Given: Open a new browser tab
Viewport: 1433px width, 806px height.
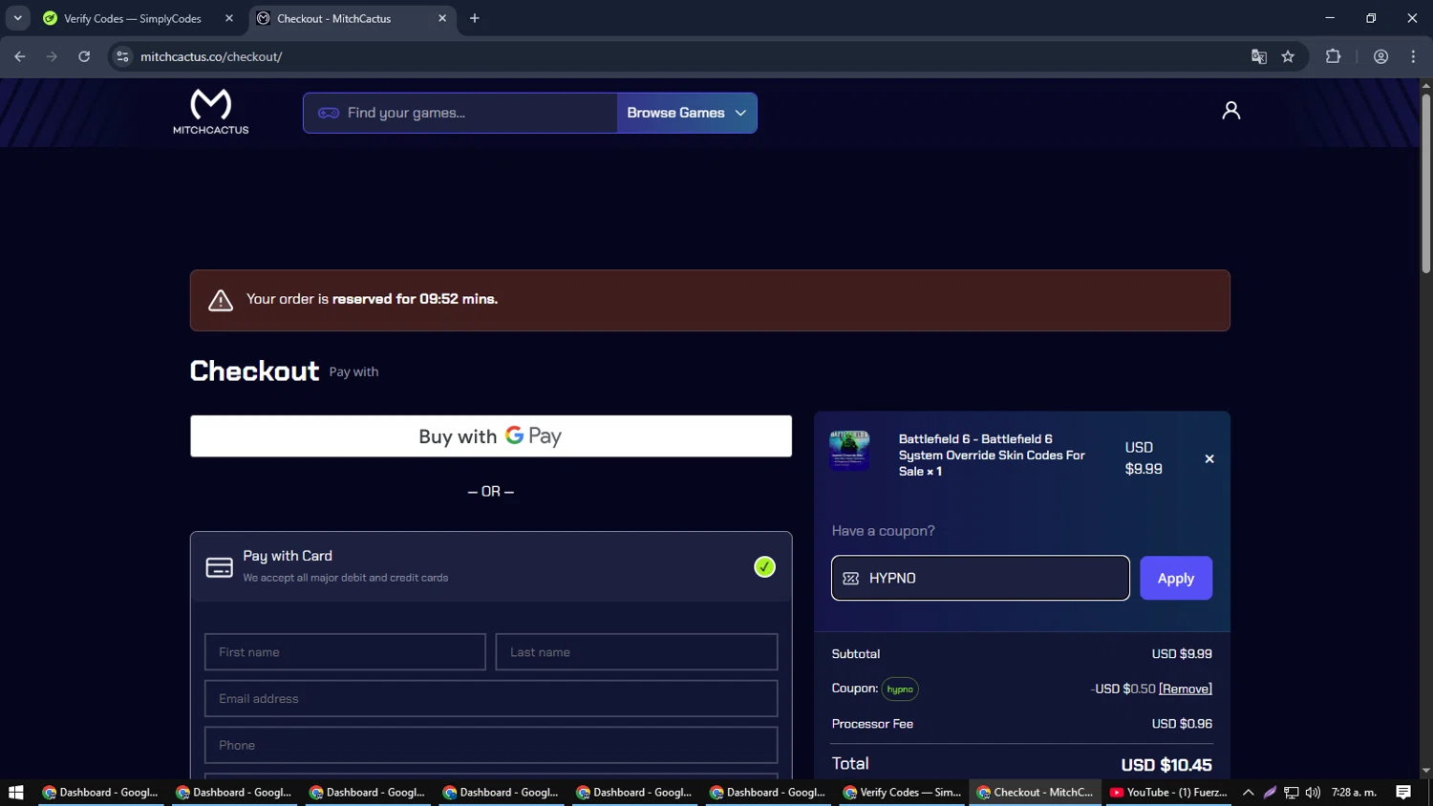Looking at the screenshot, I should click(x=475, y=18).
